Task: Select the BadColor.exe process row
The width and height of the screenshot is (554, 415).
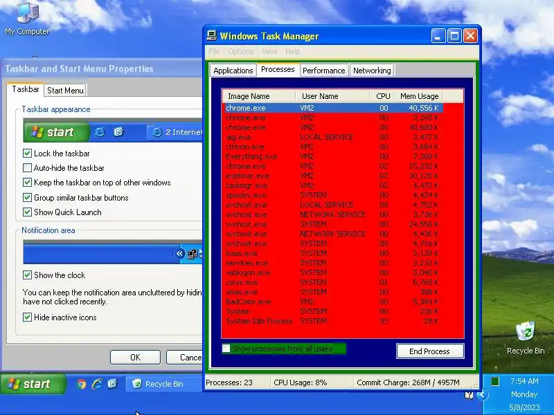Action: (334, 302)
